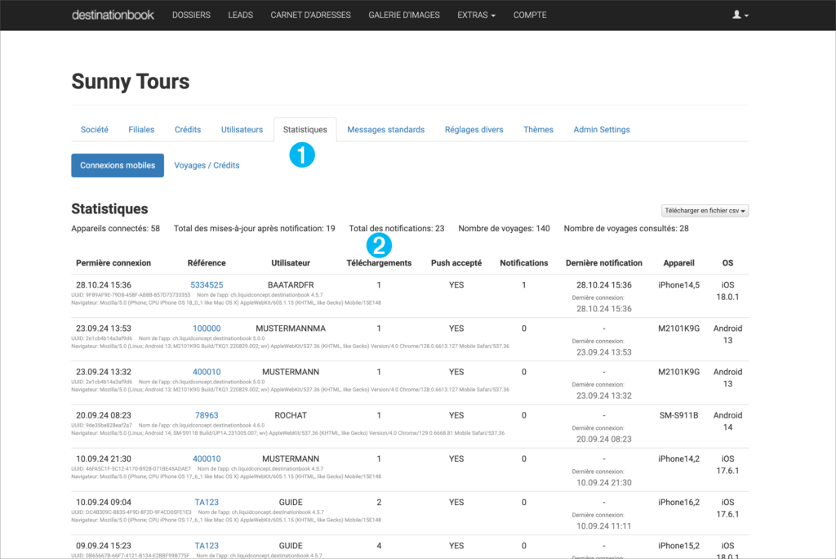Switch to the Société tab
Screen dimensions: 836x559
click(x=95, y=129)
